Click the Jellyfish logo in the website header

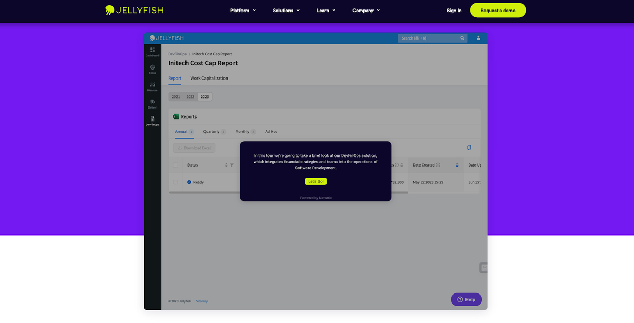[134, 10]
